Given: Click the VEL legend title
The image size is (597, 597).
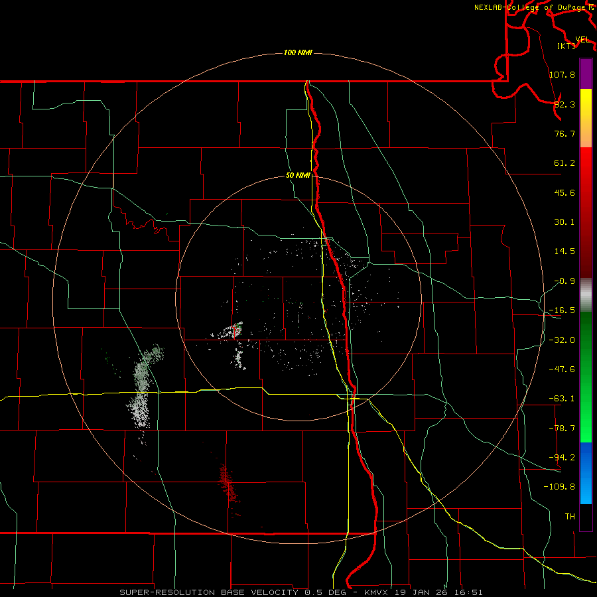Looking at the screenshot, I should pos(582,40).
